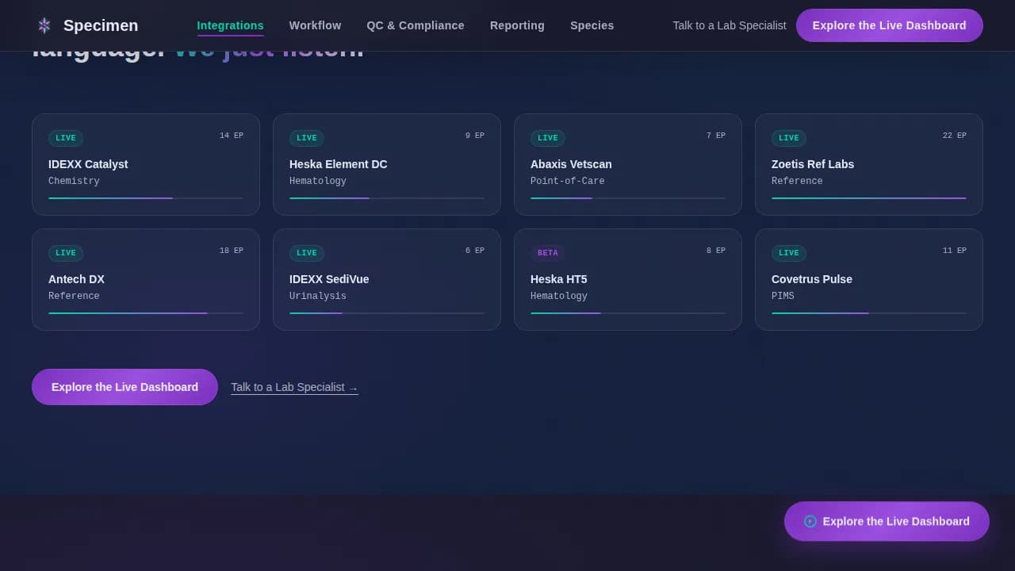Click the LIVE badge on Antech DX
Viewport: 1015px width, 571px height.
[66, 253]
